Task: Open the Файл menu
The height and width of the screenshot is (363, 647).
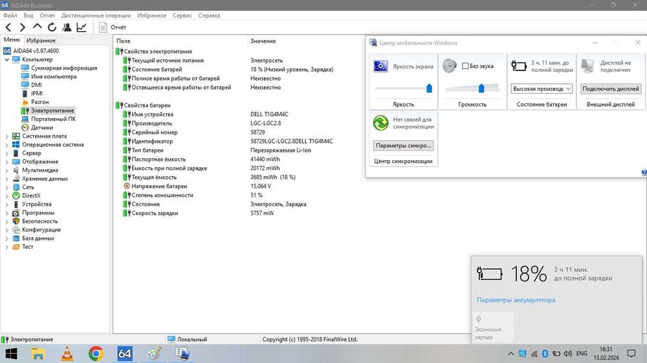Action: click(x=10, y=16)
